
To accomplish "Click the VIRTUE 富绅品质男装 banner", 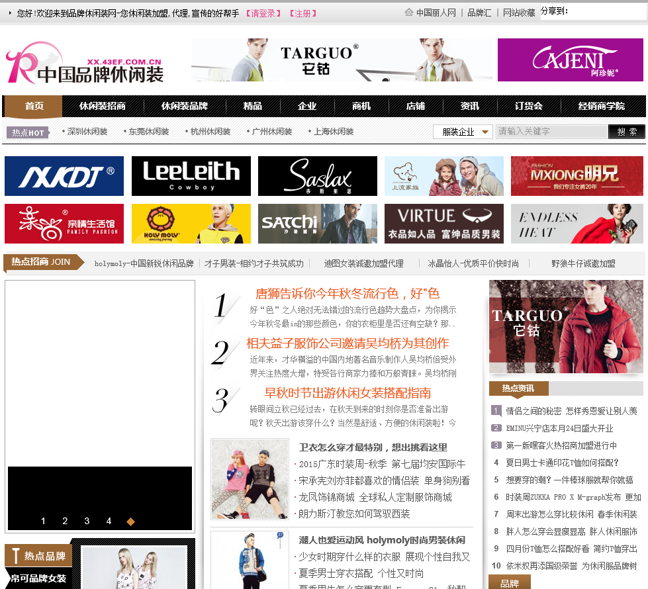I will point(444,224).
